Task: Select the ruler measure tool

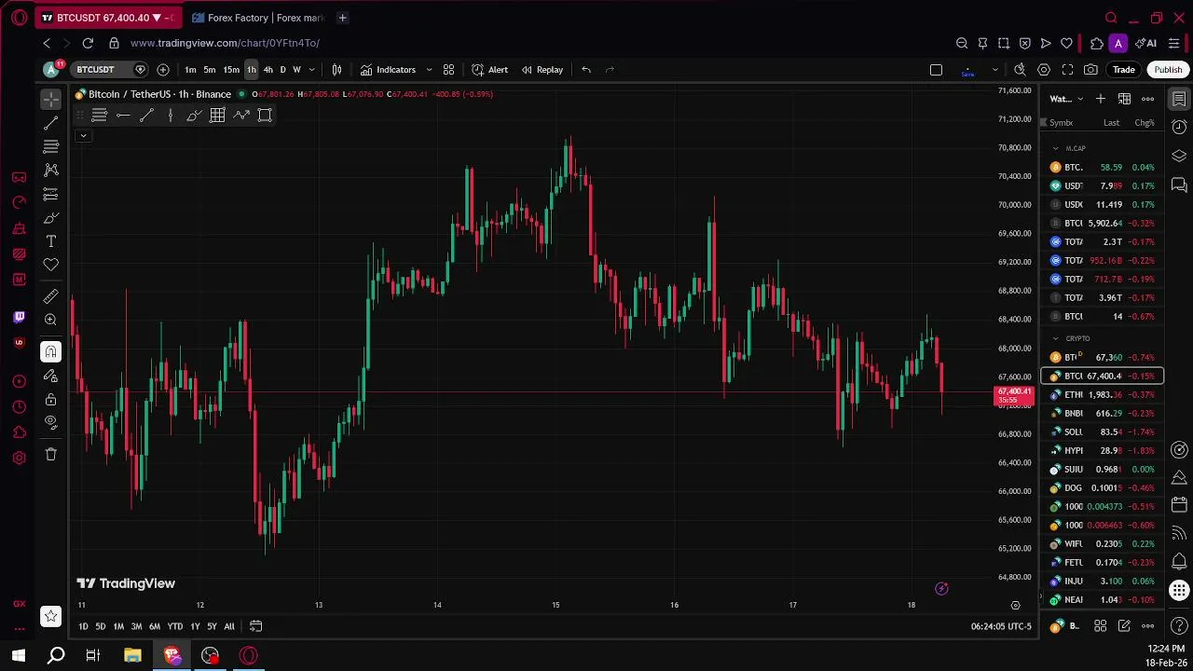Action: 51,296
